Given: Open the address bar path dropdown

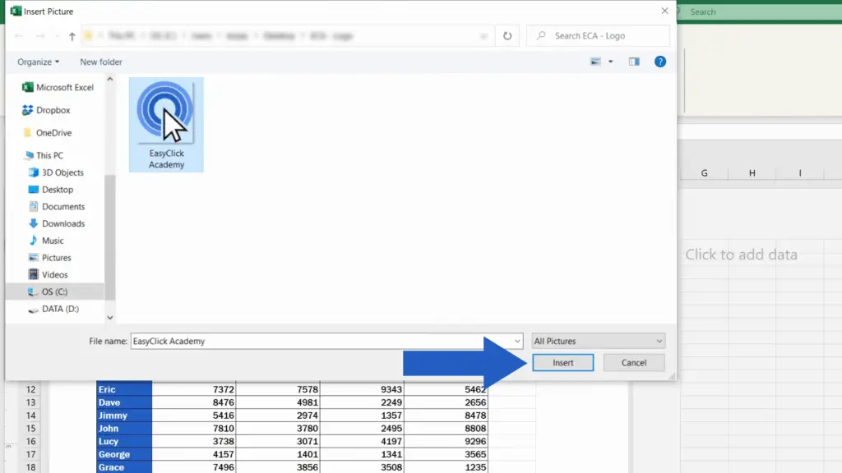Looking at the screenshot, I should [x=483, y=36].
